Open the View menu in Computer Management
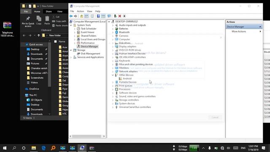Image resolution: width=270 pixels, height=152 pixels. pos(89,11)
